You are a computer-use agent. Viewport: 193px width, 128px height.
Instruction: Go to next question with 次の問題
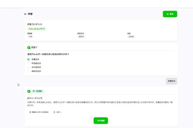101,121
